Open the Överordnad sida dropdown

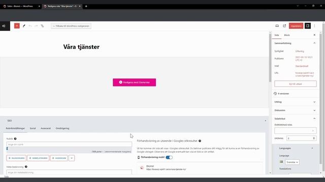[296, 130]
